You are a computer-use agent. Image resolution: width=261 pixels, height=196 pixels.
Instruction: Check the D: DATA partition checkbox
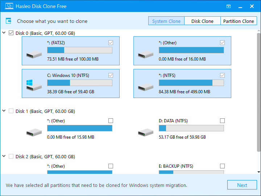pos(222,121)
